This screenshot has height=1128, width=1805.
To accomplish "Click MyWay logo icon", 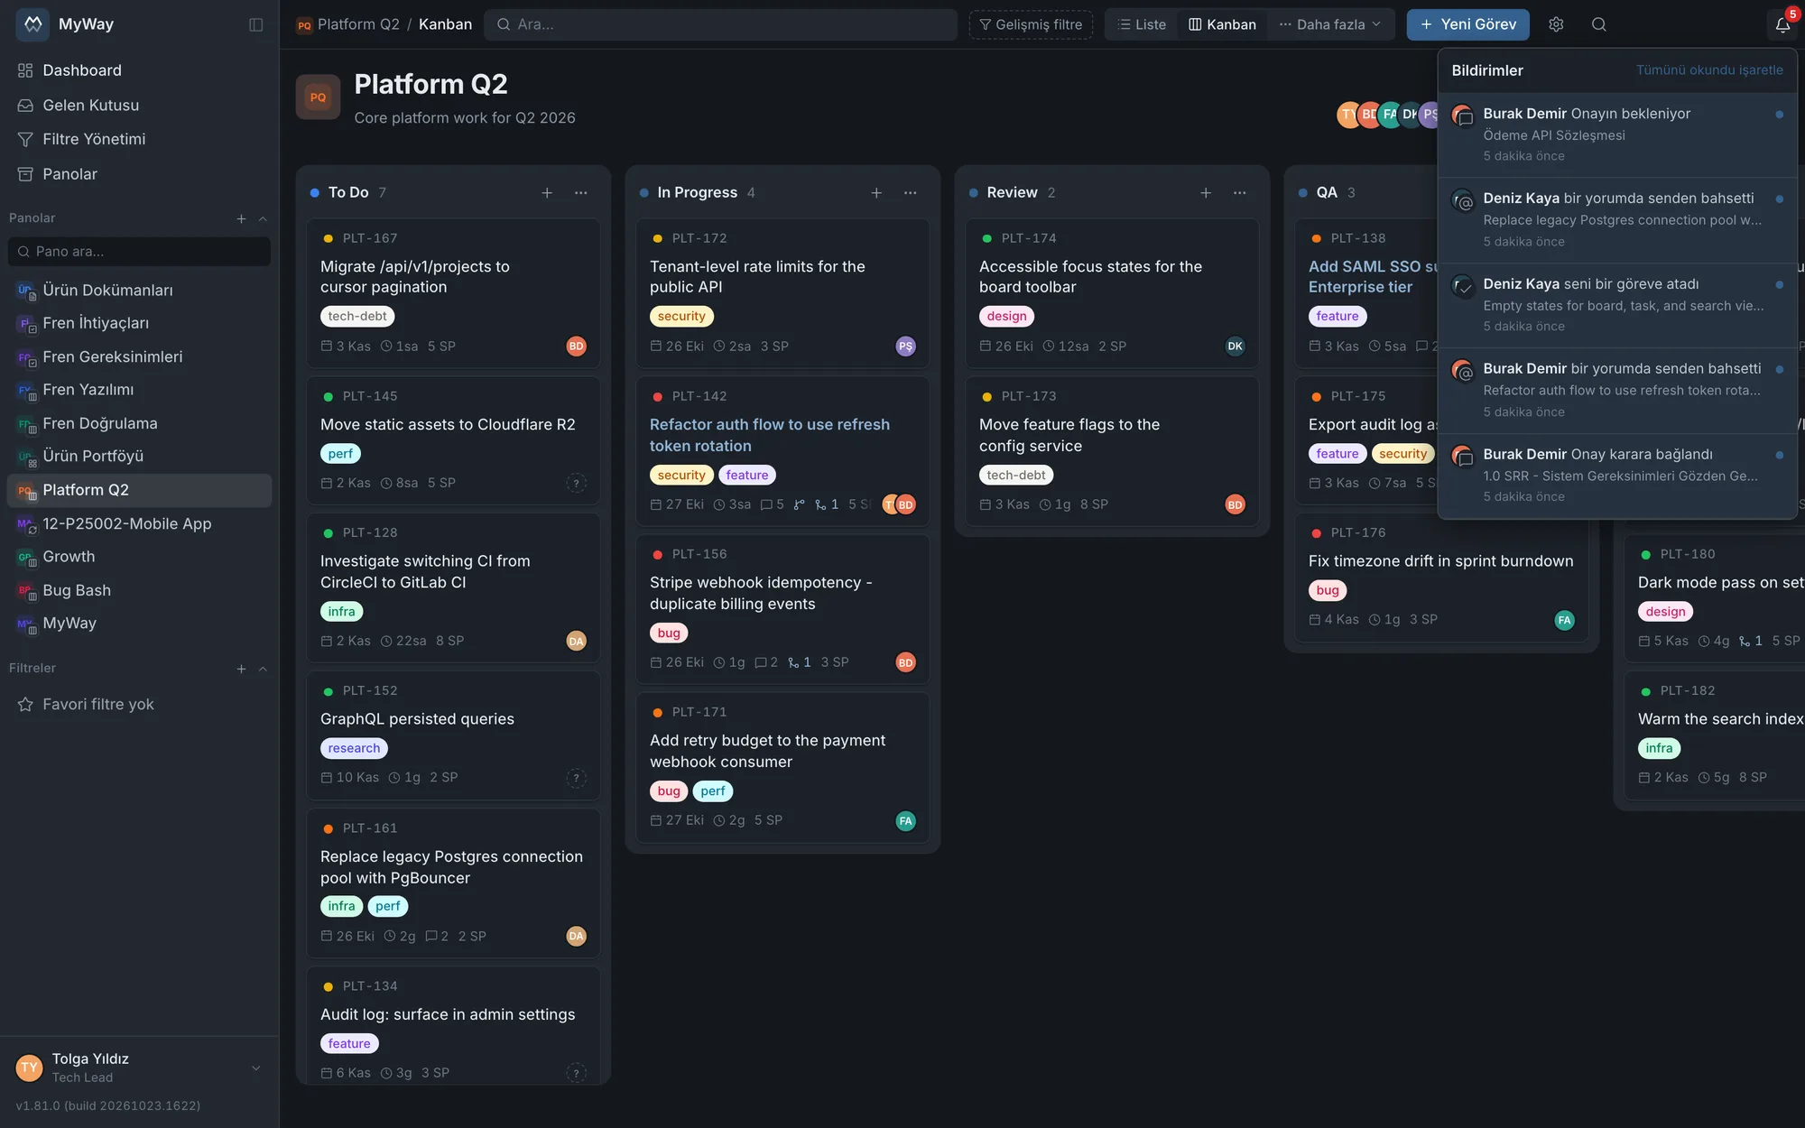I will pyautogui.click(x=32, y=24).
